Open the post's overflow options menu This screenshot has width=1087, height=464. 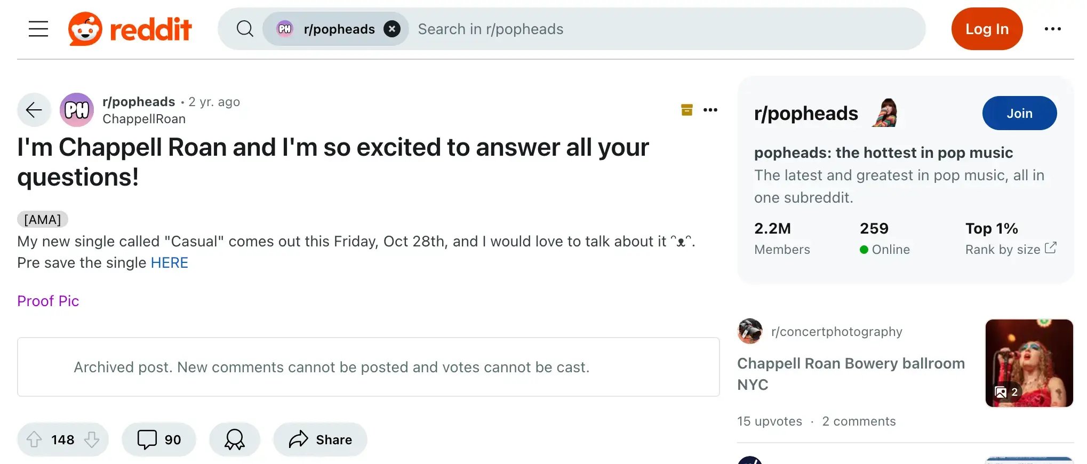(710, 110)
